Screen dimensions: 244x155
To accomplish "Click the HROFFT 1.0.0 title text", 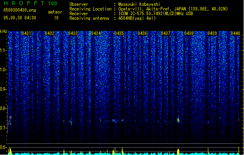I will tap(31, 3).
